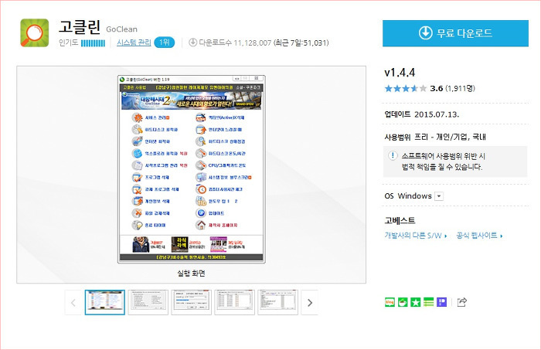This screenshot has width=541, height=350.
Task: Click the 인터넷 최적화 icon in preview
Action: tap(138, 141)
